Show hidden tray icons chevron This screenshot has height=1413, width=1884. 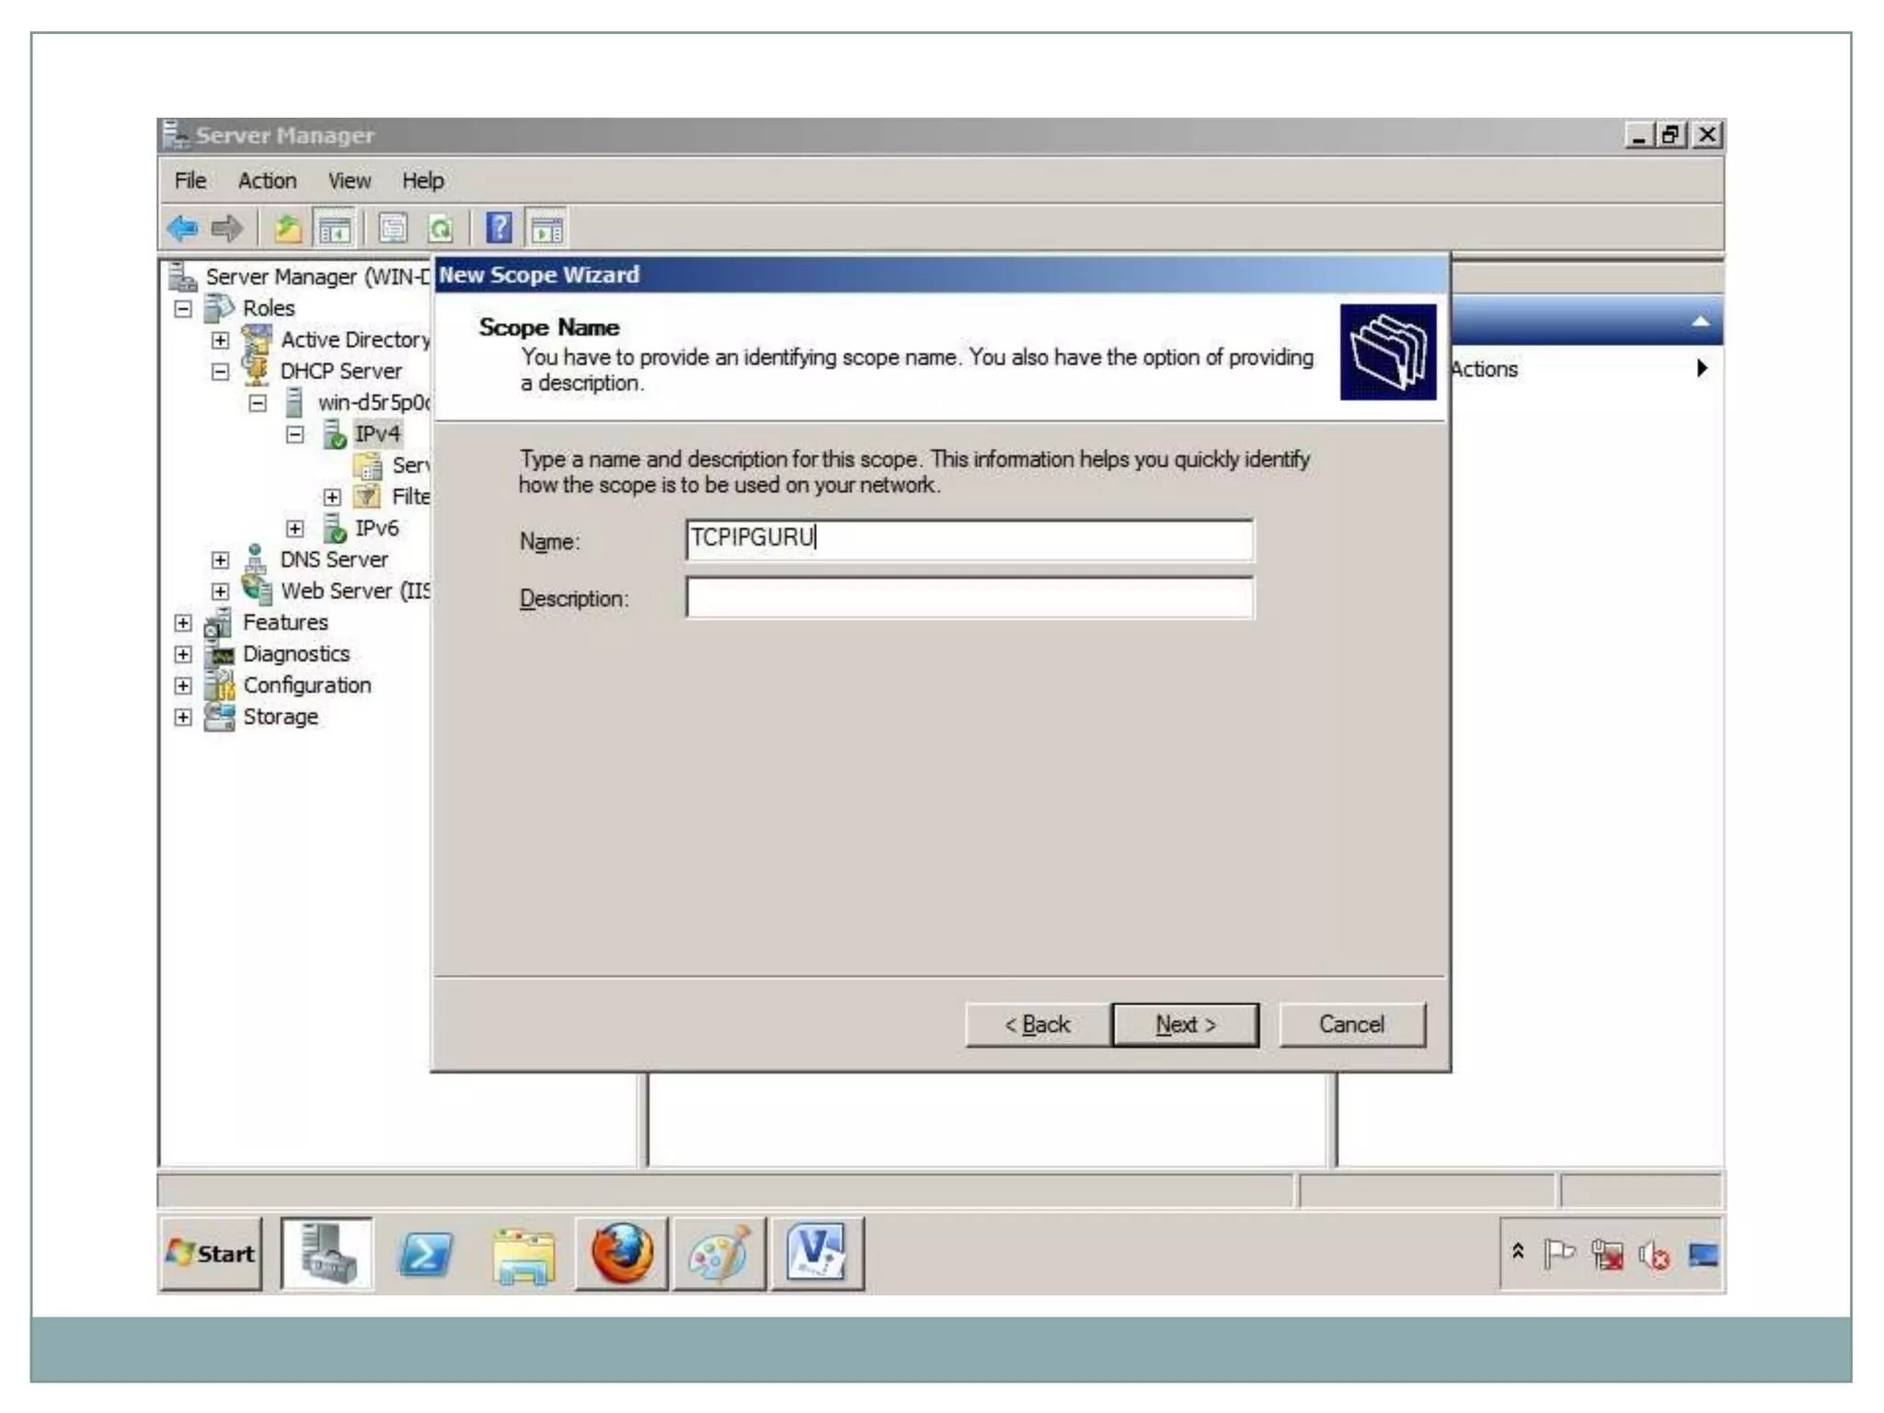[1518, 1251]
